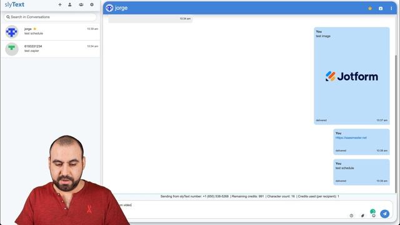The height and width of the screenshot is (225, 400).
Task: Click the archive box icon in chat header
Action: point(381,8)
